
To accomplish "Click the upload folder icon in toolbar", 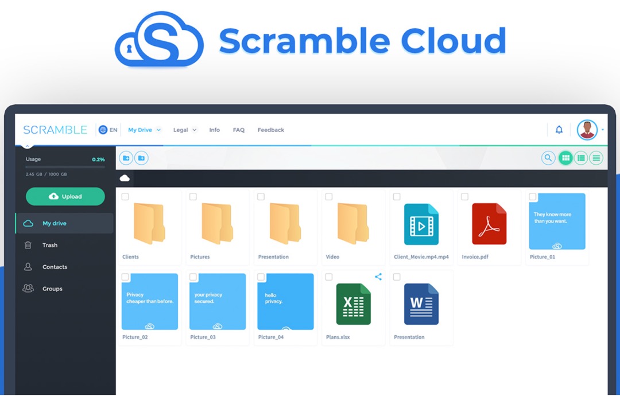I will point(141,158).
